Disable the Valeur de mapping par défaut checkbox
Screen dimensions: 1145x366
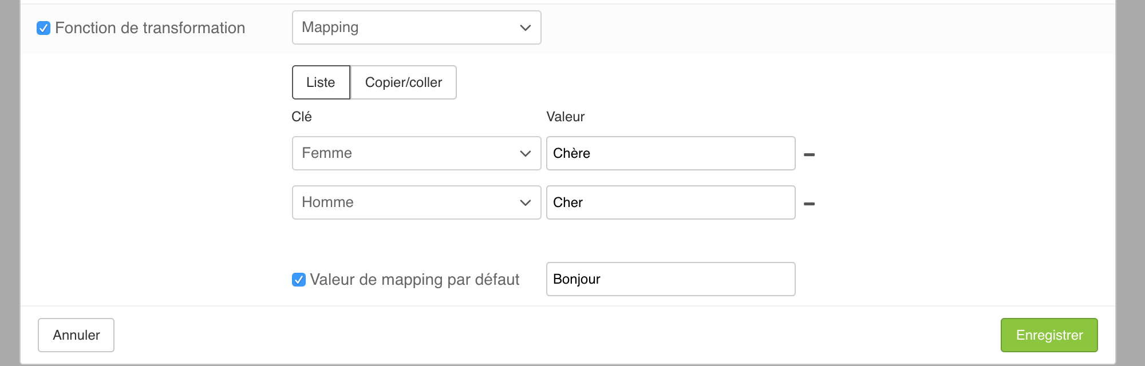point(299,280)
